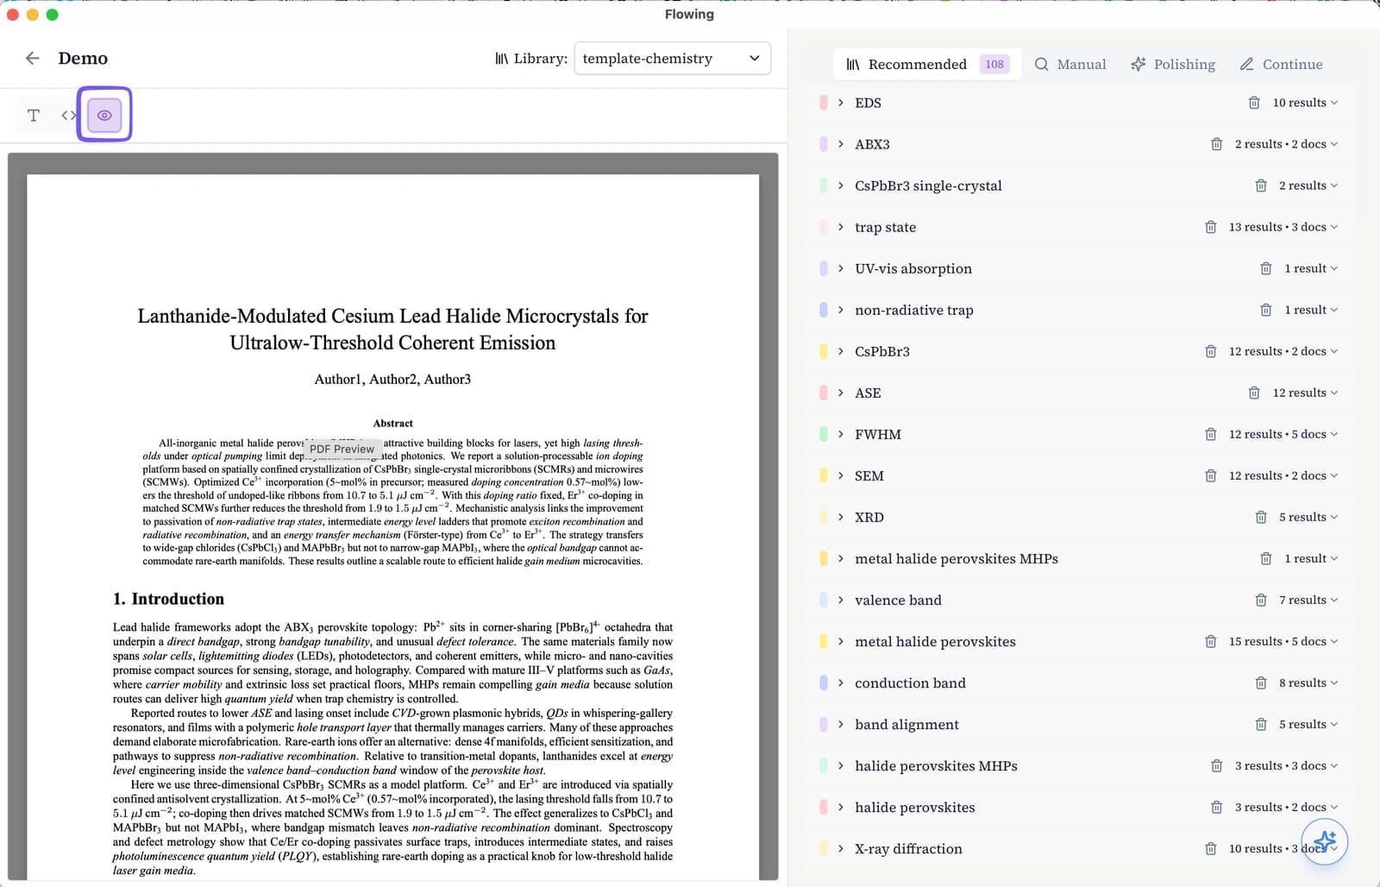Expand the valence band row chevron
Image resolution: width=1380 pixels, height=887 pixels.
click(x=840, y=600)
